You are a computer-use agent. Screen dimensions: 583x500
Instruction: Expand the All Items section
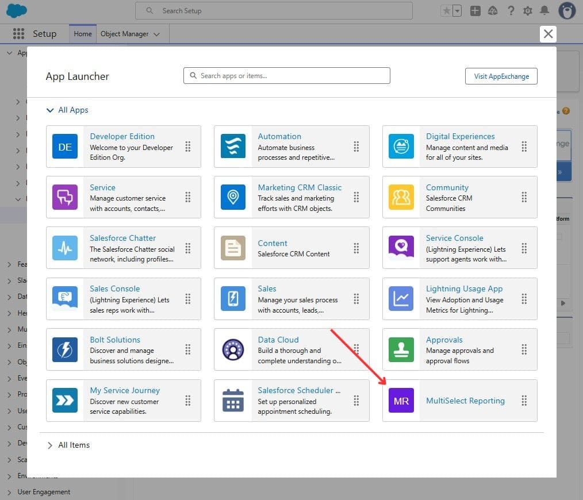[x=51, y=445]
